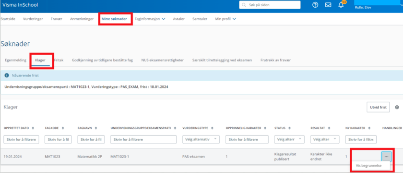Click the three-dots actions button for MAT1023
403x173 pixels.
pos(386,156)
